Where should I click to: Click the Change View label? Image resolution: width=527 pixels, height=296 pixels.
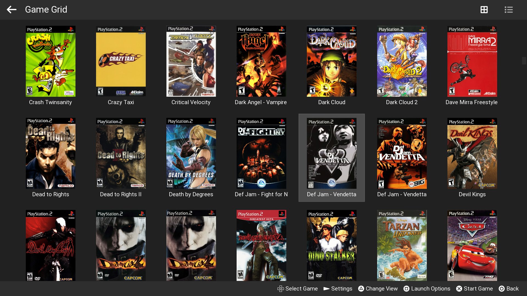(382, 289)
